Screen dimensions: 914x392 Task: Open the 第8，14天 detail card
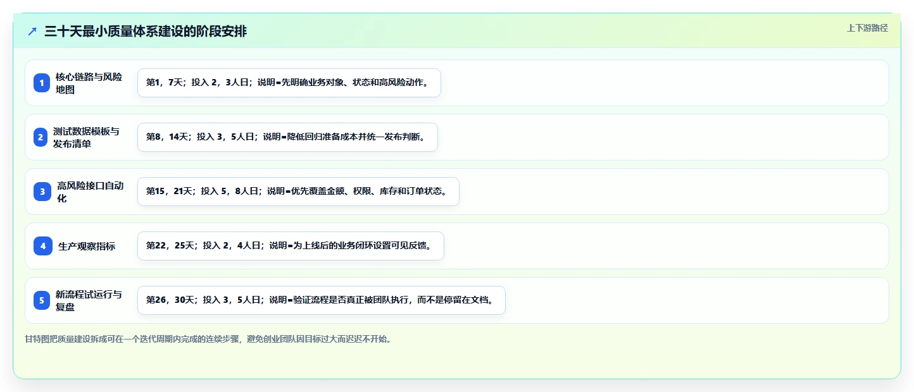coord(287,137)
